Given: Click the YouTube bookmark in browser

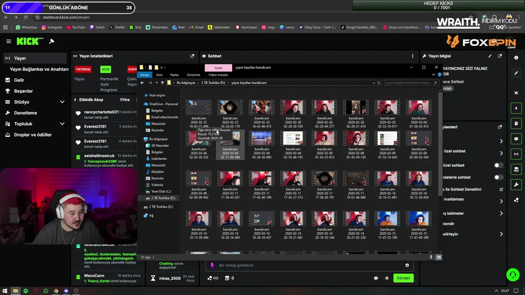Looking at the screenshot, I should [75, 27].
